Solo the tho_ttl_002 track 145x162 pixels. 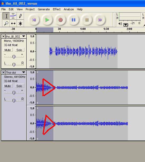click(19, 50)
